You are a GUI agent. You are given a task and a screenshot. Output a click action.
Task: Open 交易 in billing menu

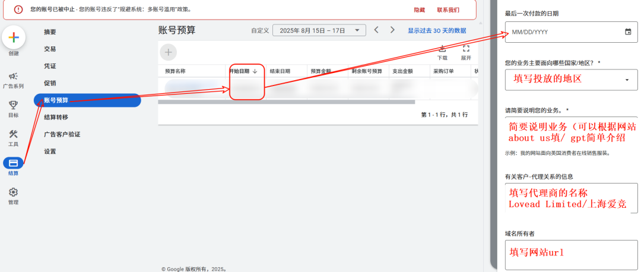click(50, 49)
